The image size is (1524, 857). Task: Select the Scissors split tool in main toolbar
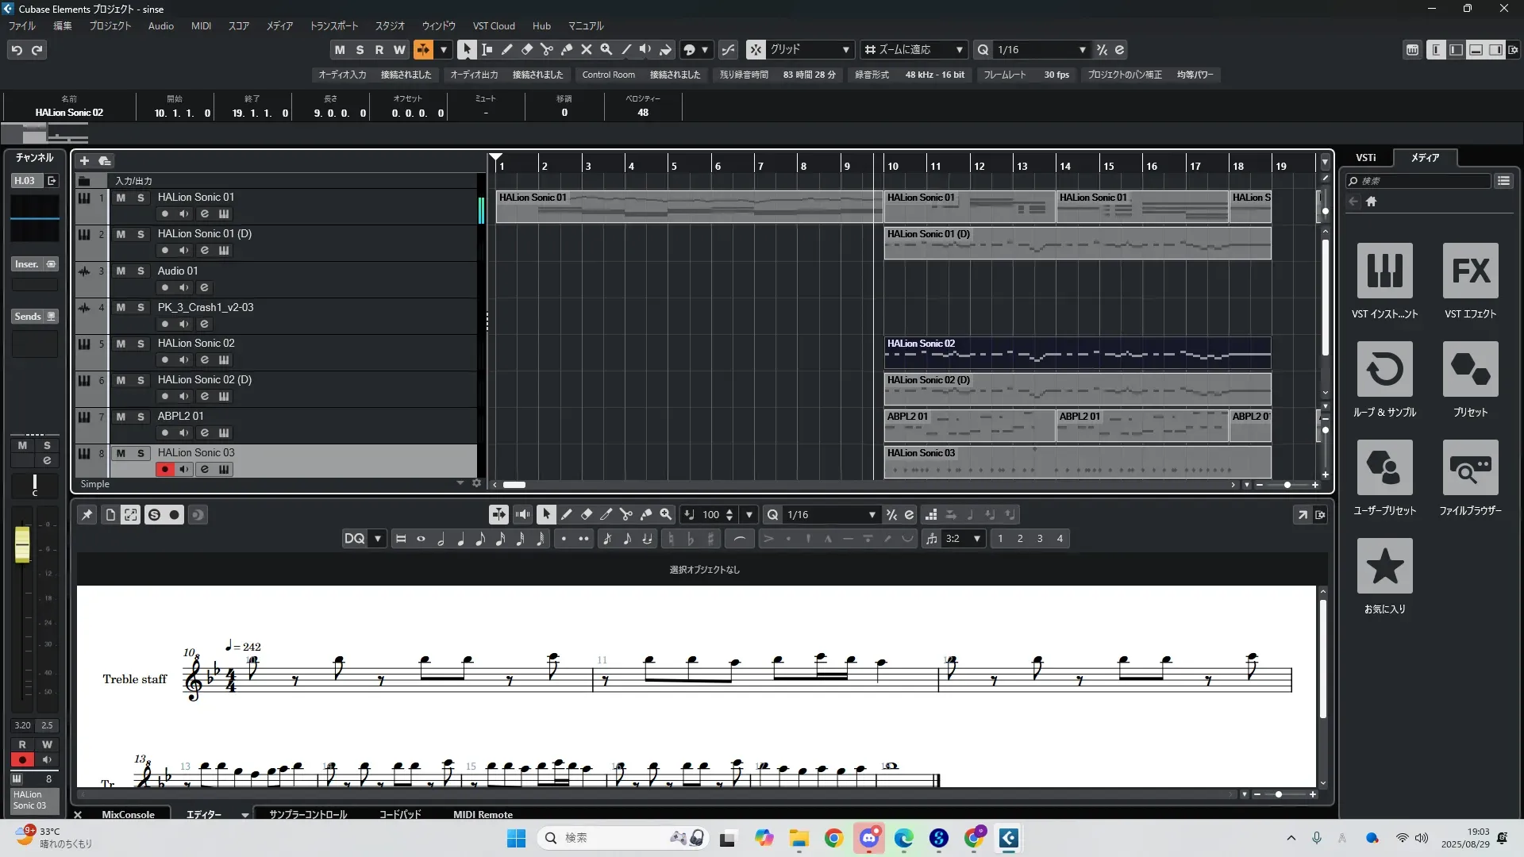(x=547, y=49)
